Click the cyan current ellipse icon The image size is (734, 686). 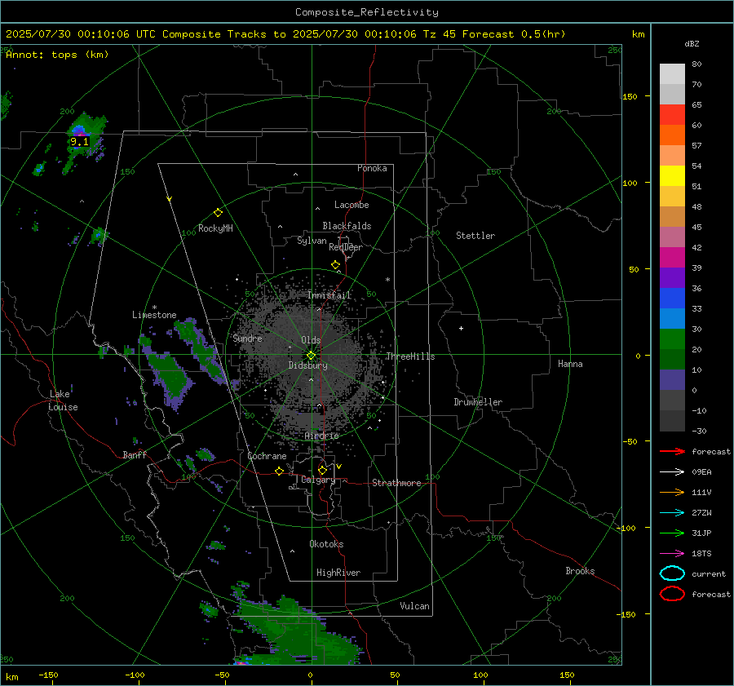tap(672, 573)
